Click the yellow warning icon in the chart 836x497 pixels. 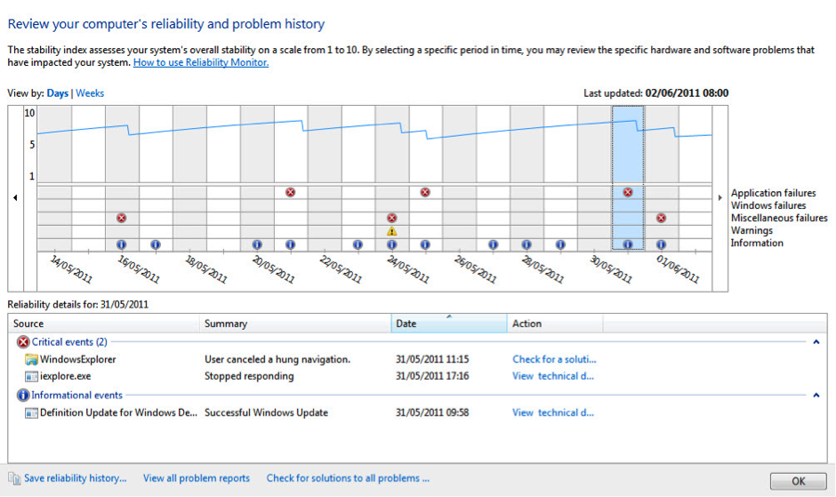tap(391, 231)
